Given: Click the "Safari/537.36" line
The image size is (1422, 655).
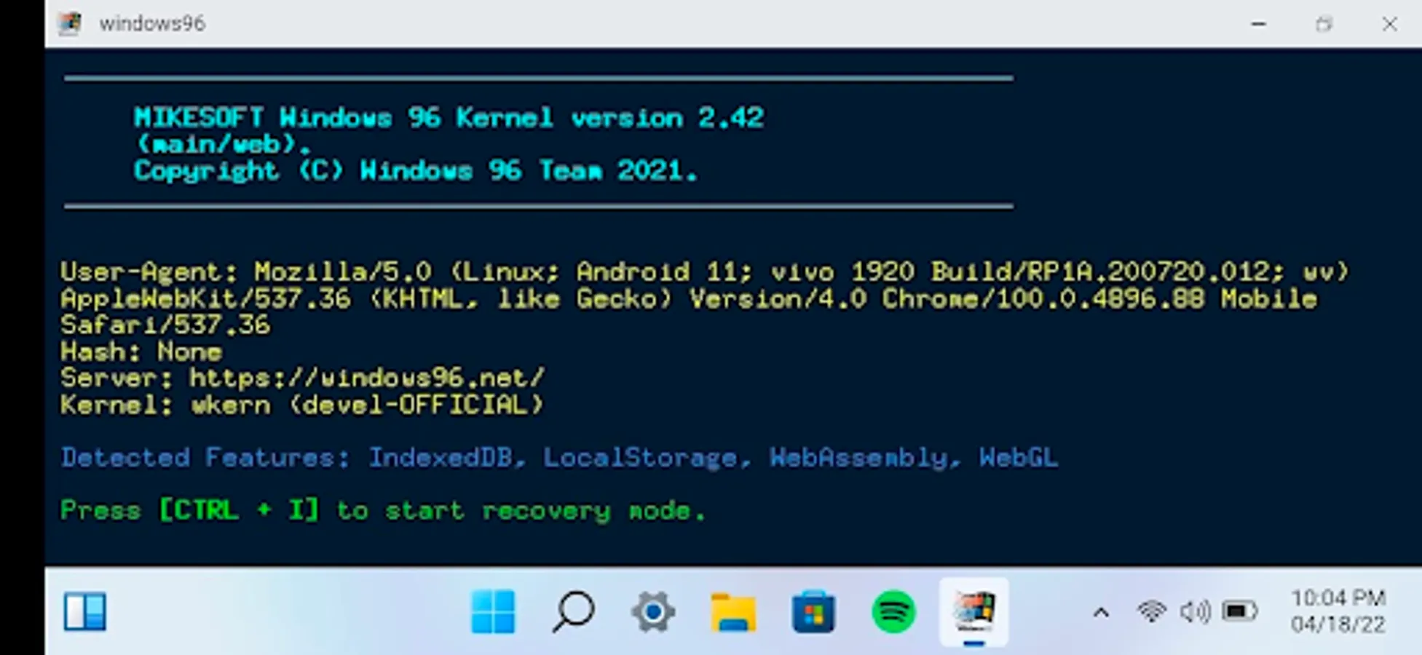Looking at the screenshot, I should coord(165,325).
